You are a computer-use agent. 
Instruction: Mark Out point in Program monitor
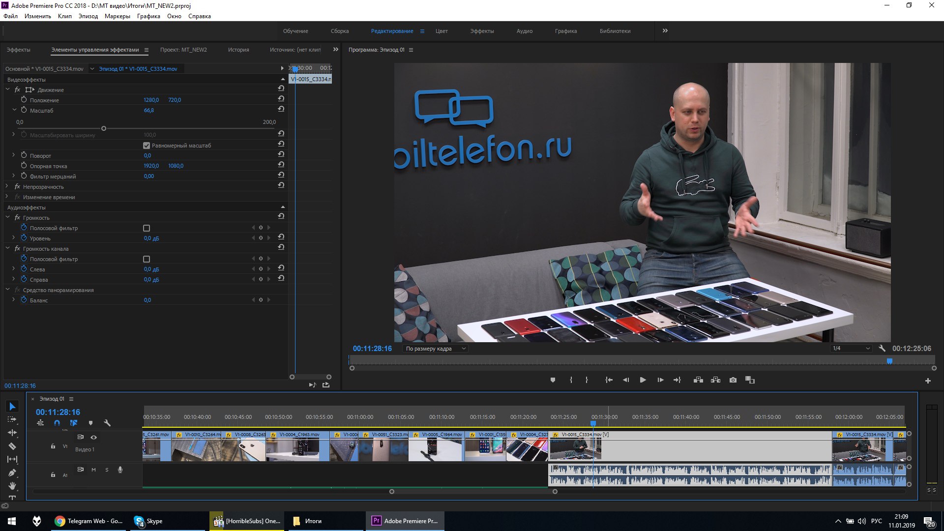coord(587,380)
